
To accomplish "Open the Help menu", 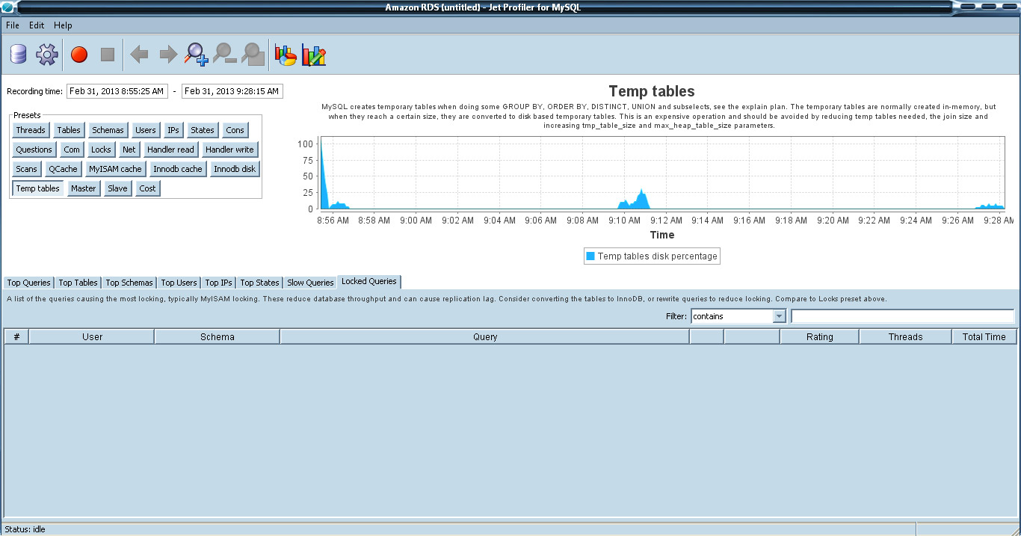I will 63,25.
